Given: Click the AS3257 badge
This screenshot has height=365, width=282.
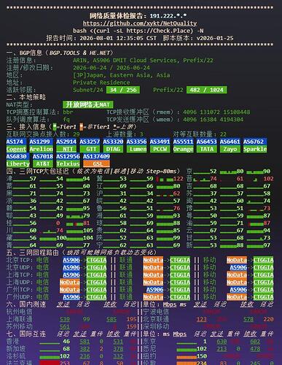Looking at the screenshot, I should click(90, 142).
